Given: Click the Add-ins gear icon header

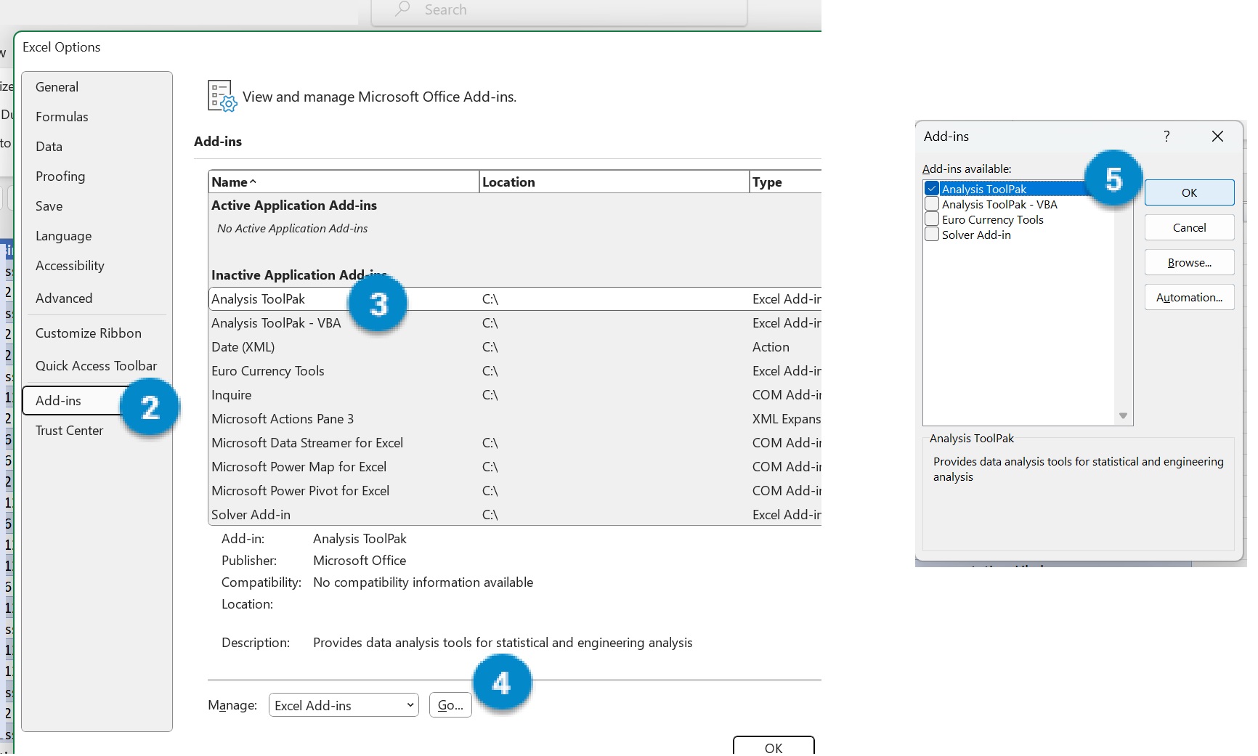Looking at the screenshot, I should pos(222,96).
